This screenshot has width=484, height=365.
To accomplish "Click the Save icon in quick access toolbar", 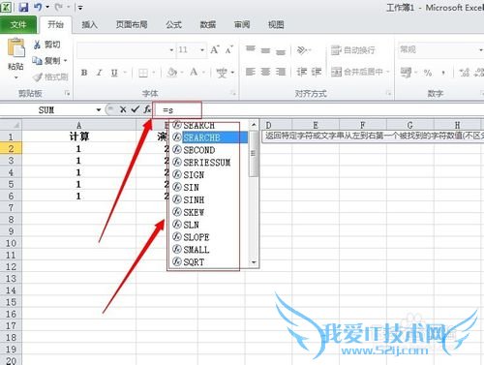I will point(23,7).
